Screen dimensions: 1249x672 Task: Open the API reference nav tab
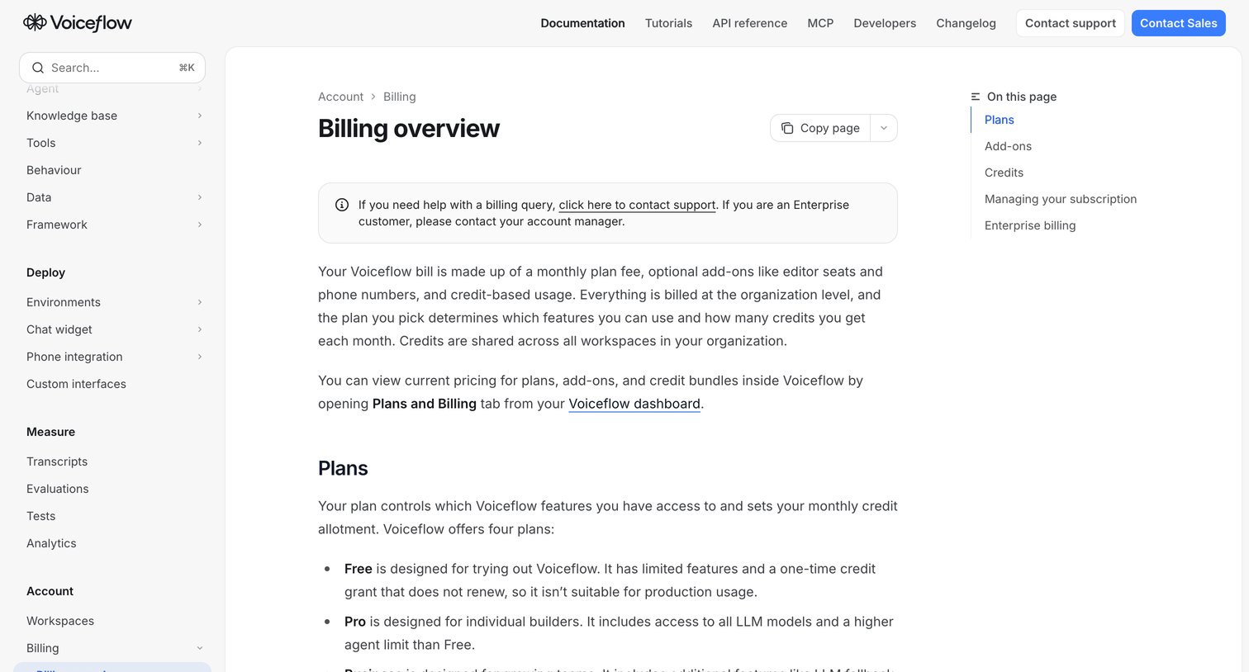click(749, 23)
